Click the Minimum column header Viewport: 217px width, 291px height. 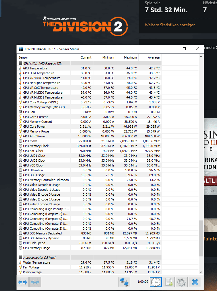tap(105, 57)
